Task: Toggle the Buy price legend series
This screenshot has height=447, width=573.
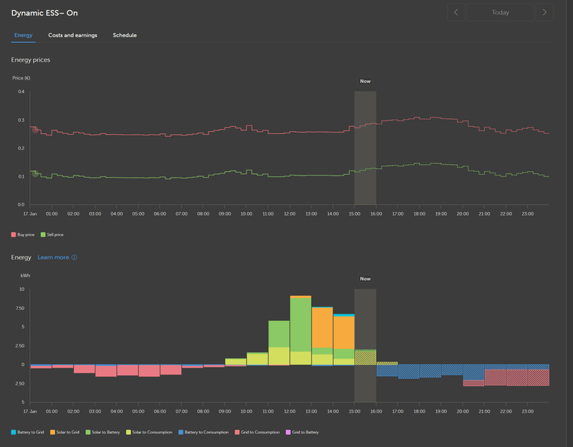Action: (23, 235)
